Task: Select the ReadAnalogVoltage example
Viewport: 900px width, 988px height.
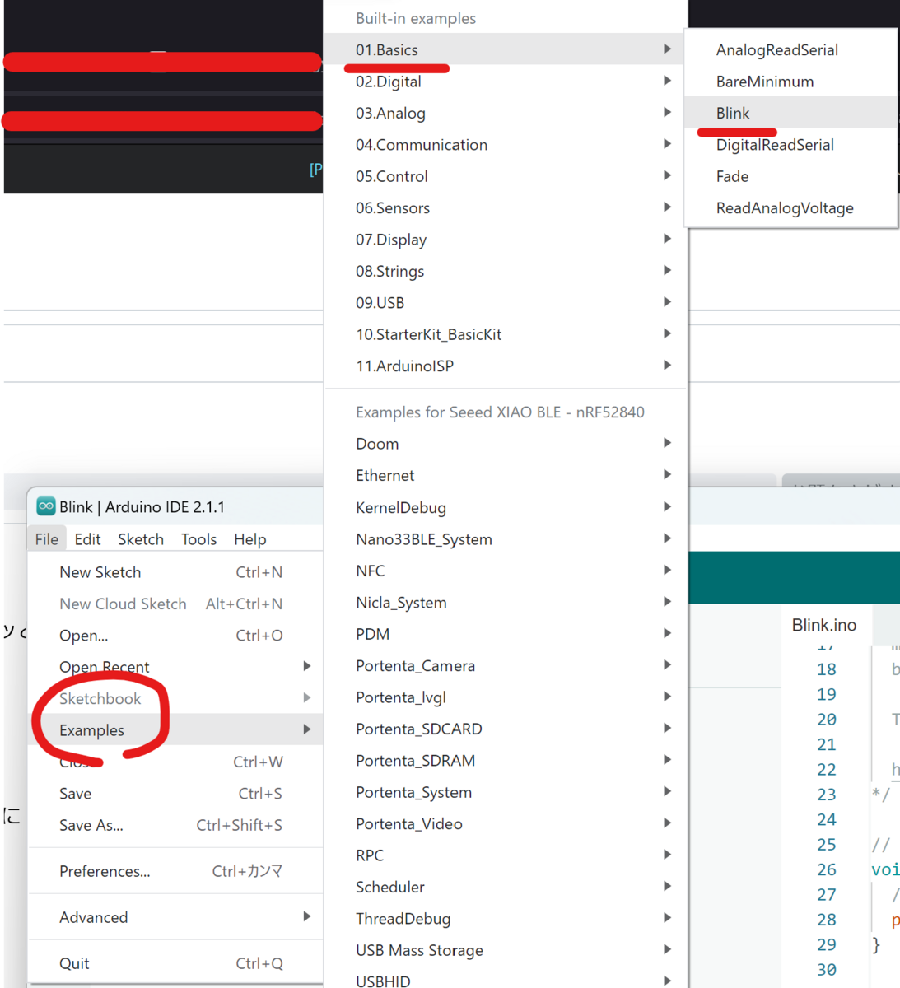Action: tap(790, 208)
